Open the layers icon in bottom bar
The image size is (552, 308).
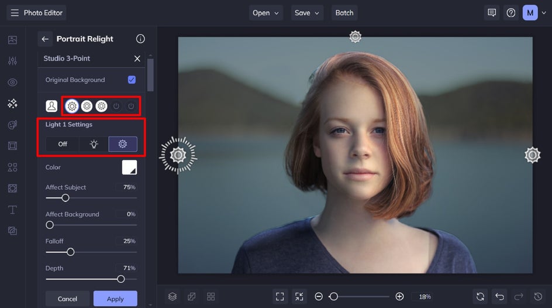click(172, 297)
